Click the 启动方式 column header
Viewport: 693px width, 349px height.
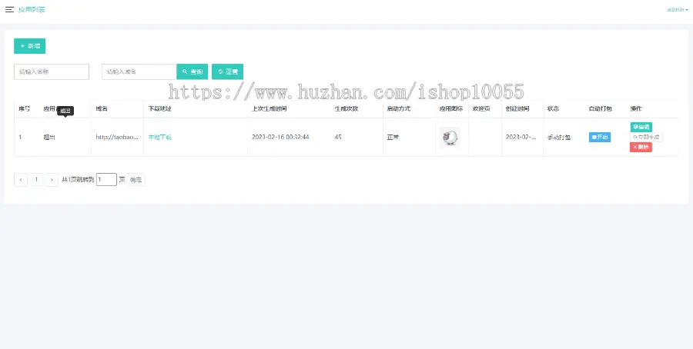pyautogui.click(x=399, y=108)
